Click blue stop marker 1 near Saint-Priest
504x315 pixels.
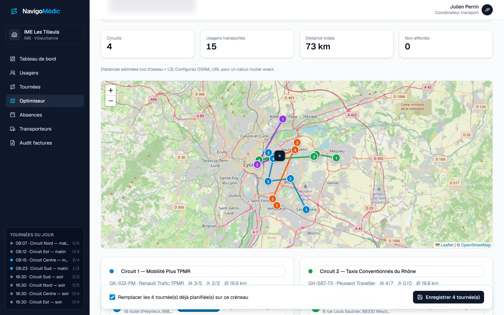click(306, 210)
